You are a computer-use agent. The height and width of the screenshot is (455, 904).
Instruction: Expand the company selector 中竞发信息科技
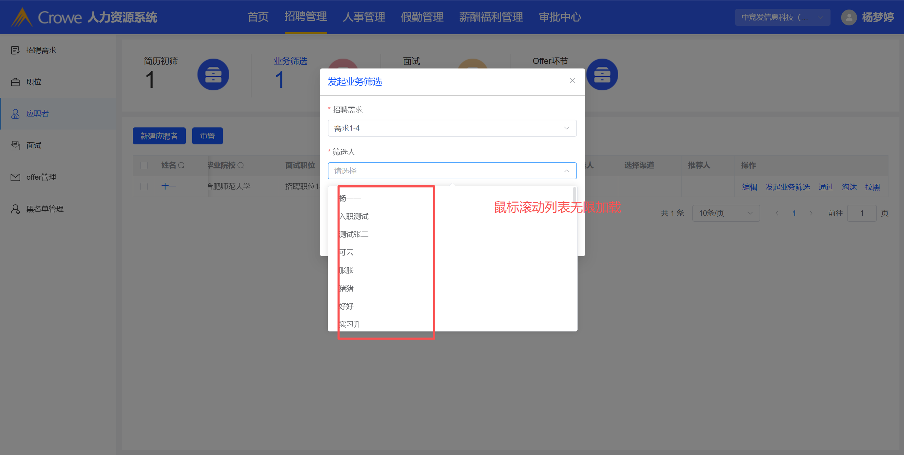point(782,17)
